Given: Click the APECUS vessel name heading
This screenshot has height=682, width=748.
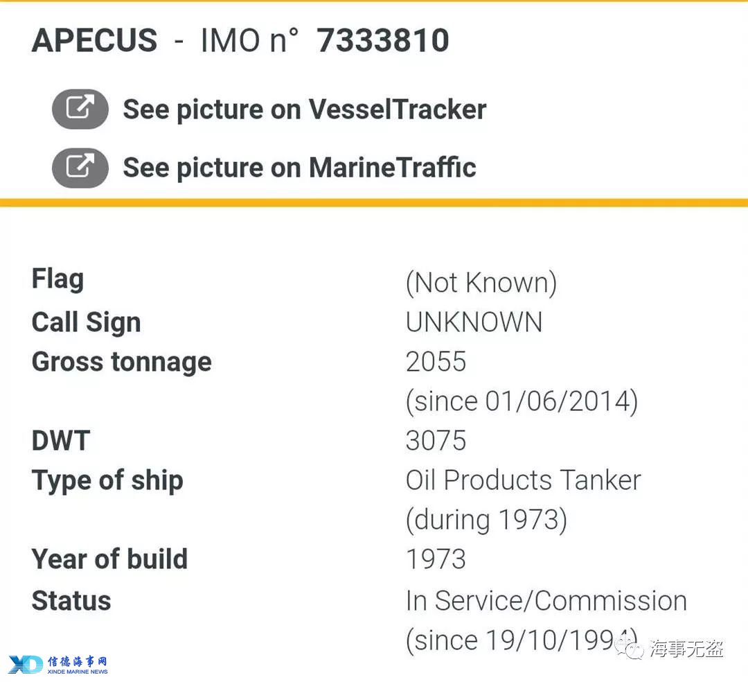Looking at the screenshot, I should (x=94, y=40).
